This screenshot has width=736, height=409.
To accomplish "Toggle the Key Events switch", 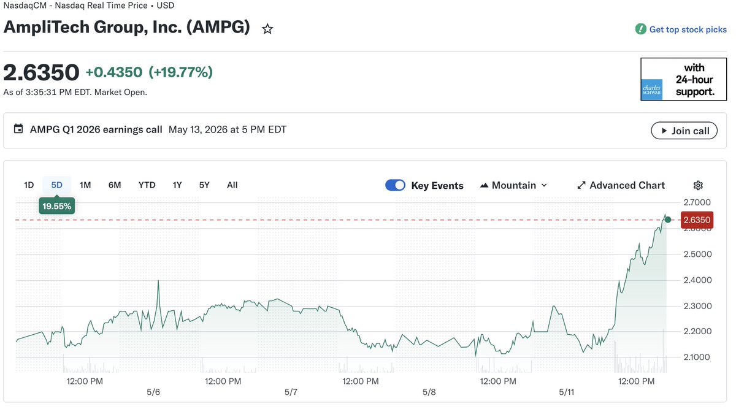I will pyautogui.click(x=395, y=185).
